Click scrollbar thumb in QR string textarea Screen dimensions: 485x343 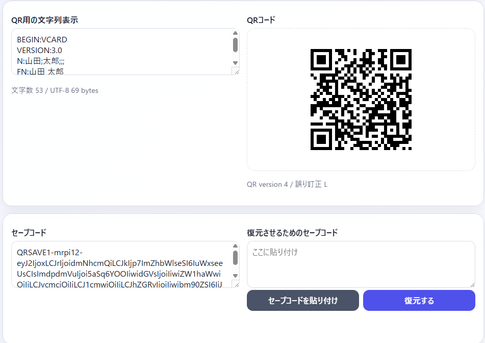[235, 45]
